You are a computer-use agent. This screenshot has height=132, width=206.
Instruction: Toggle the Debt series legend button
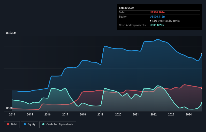coord(12,124)
